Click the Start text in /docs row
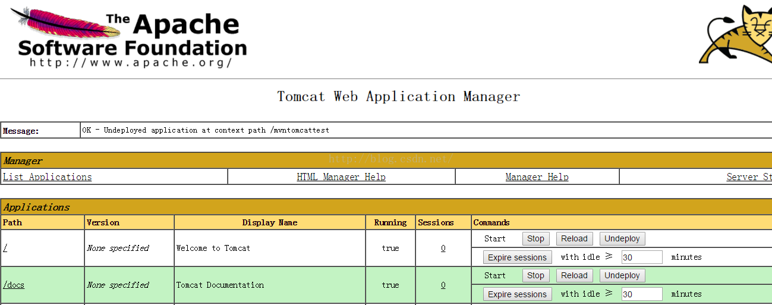 tap(495, 275)
